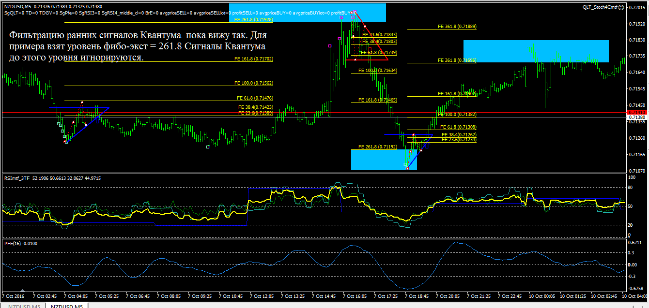Select the cyan rectangle at FE 261.8 (0.71696)
This screenshot has width=649, height=308.
(x=536, y=51)
